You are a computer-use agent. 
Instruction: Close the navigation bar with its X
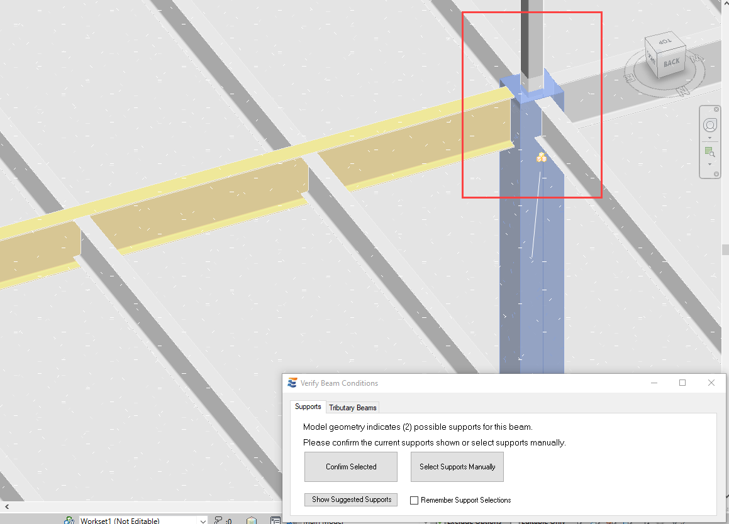pyautogui.click(x=716, y=109)
